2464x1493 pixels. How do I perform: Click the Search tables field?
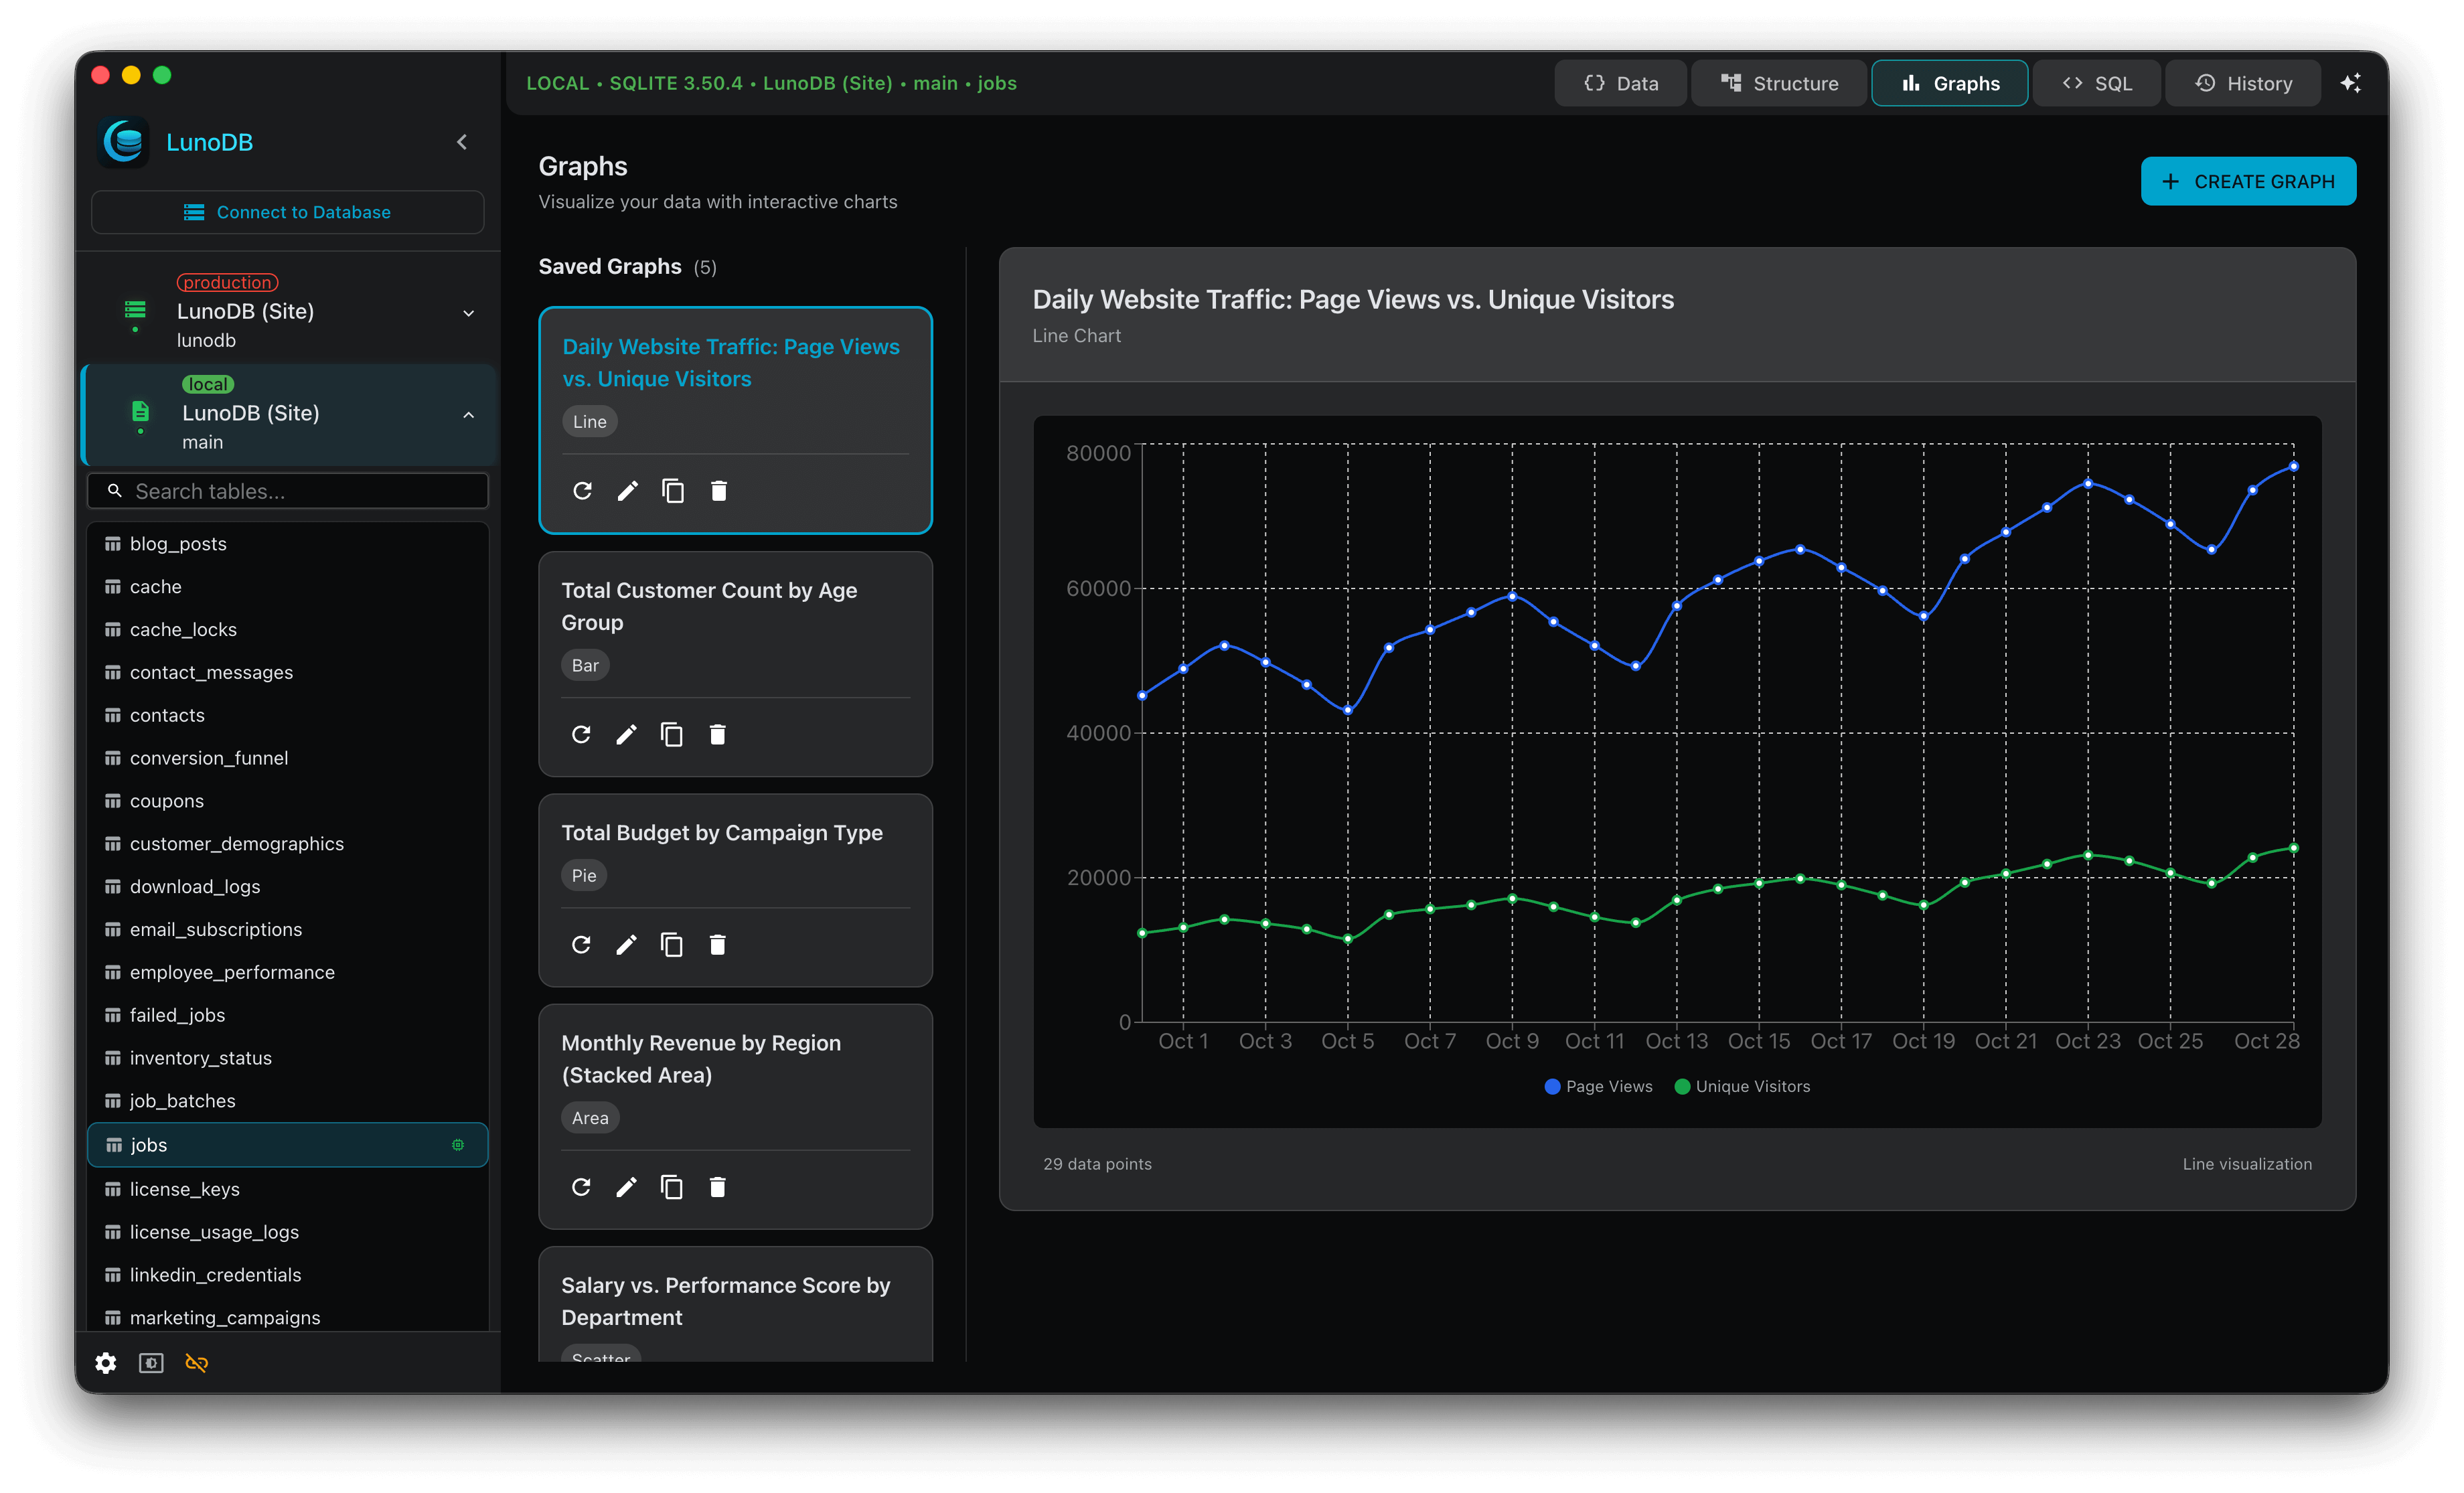pyautogui.click(x=287, y=490)
